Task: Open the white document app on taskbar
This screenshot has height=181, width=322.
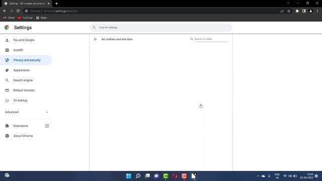Action: pos(194,176)
